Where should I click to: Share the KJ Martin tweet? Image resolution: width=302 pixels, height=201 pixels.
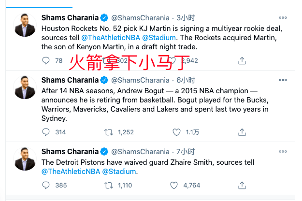(x=242, y=61)
